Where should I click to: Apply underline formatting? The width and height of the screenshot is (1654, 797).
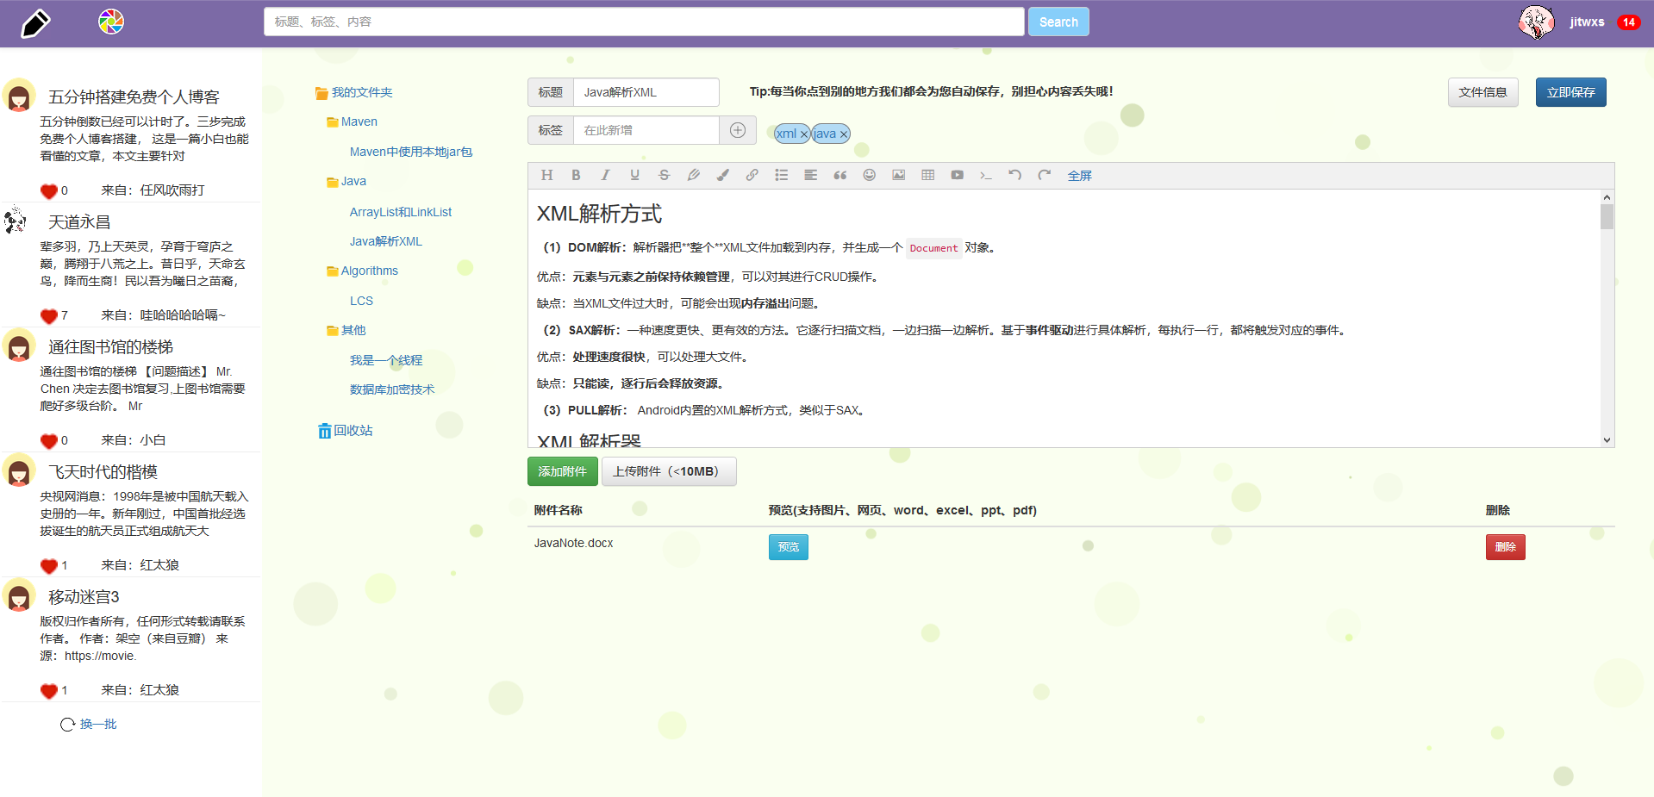point(634,175)
